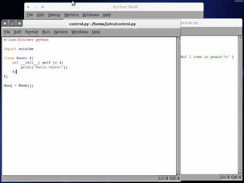Click outside.py vertical scrollbar up arrow
This screenshot has width=244, height=183.
click(240, 38)
